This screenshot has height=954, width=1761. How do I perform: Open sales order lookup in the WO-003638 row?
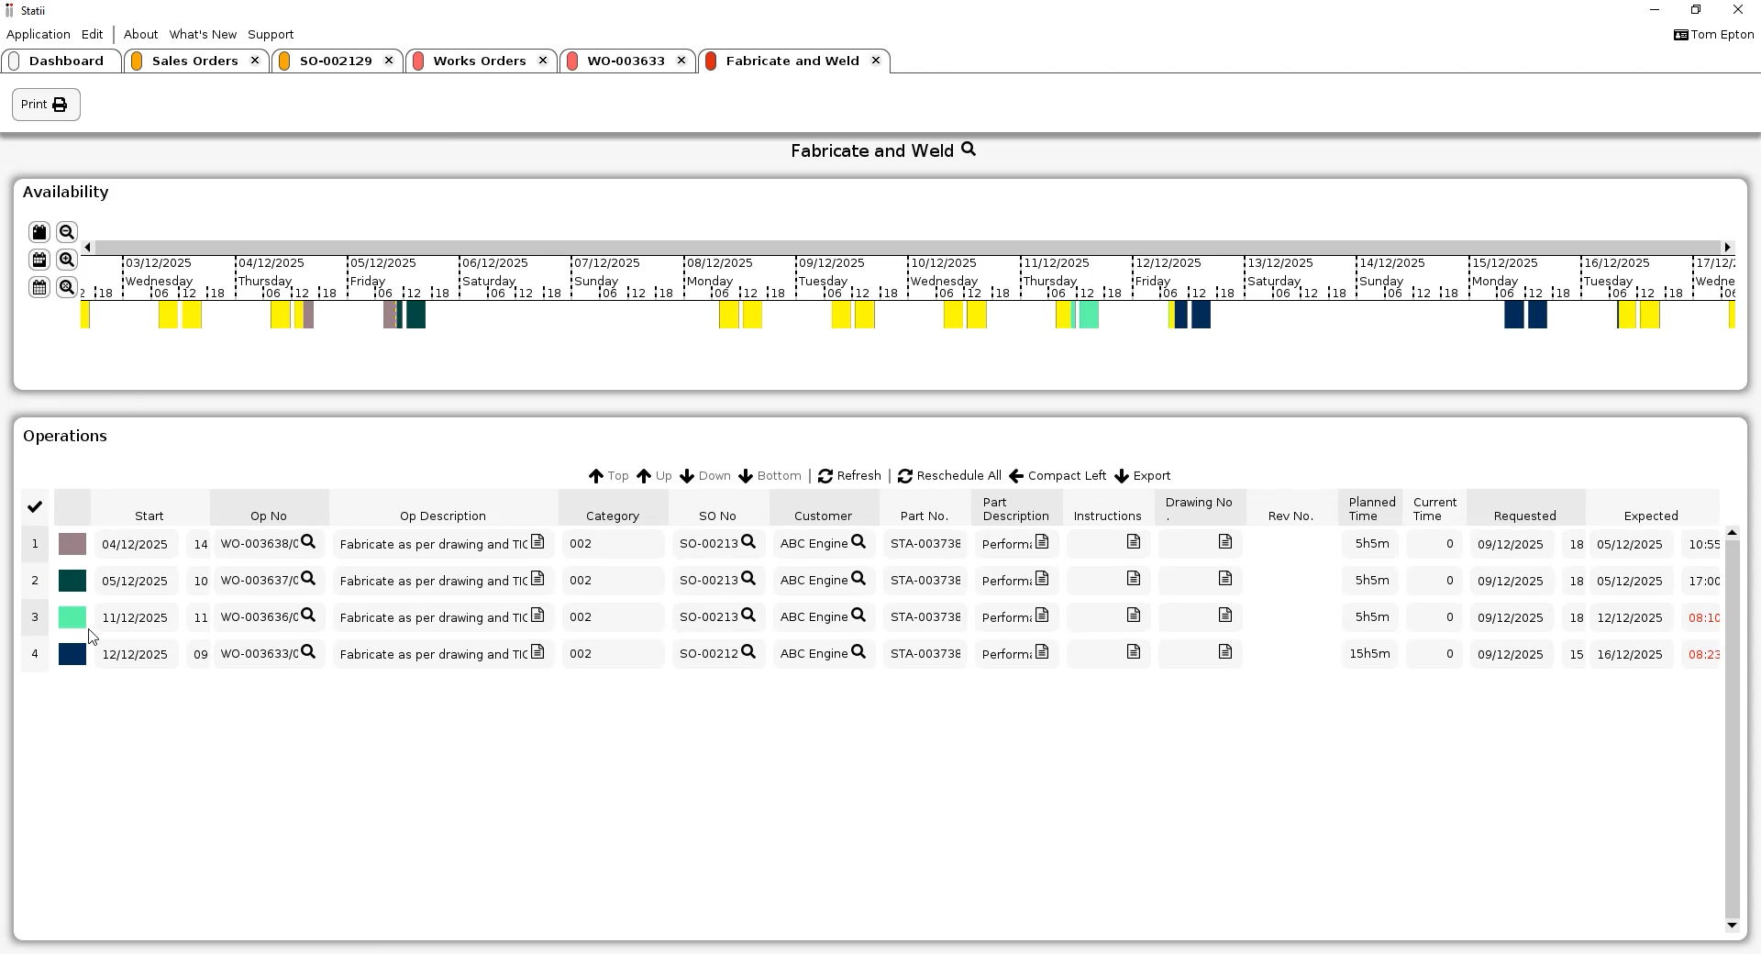pos(748,542)
